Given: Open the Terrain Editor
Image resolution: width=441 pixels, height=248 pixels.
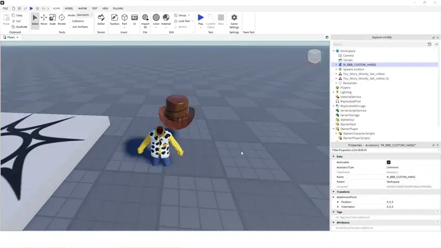Looking at the screenshot, I should 101,20.
